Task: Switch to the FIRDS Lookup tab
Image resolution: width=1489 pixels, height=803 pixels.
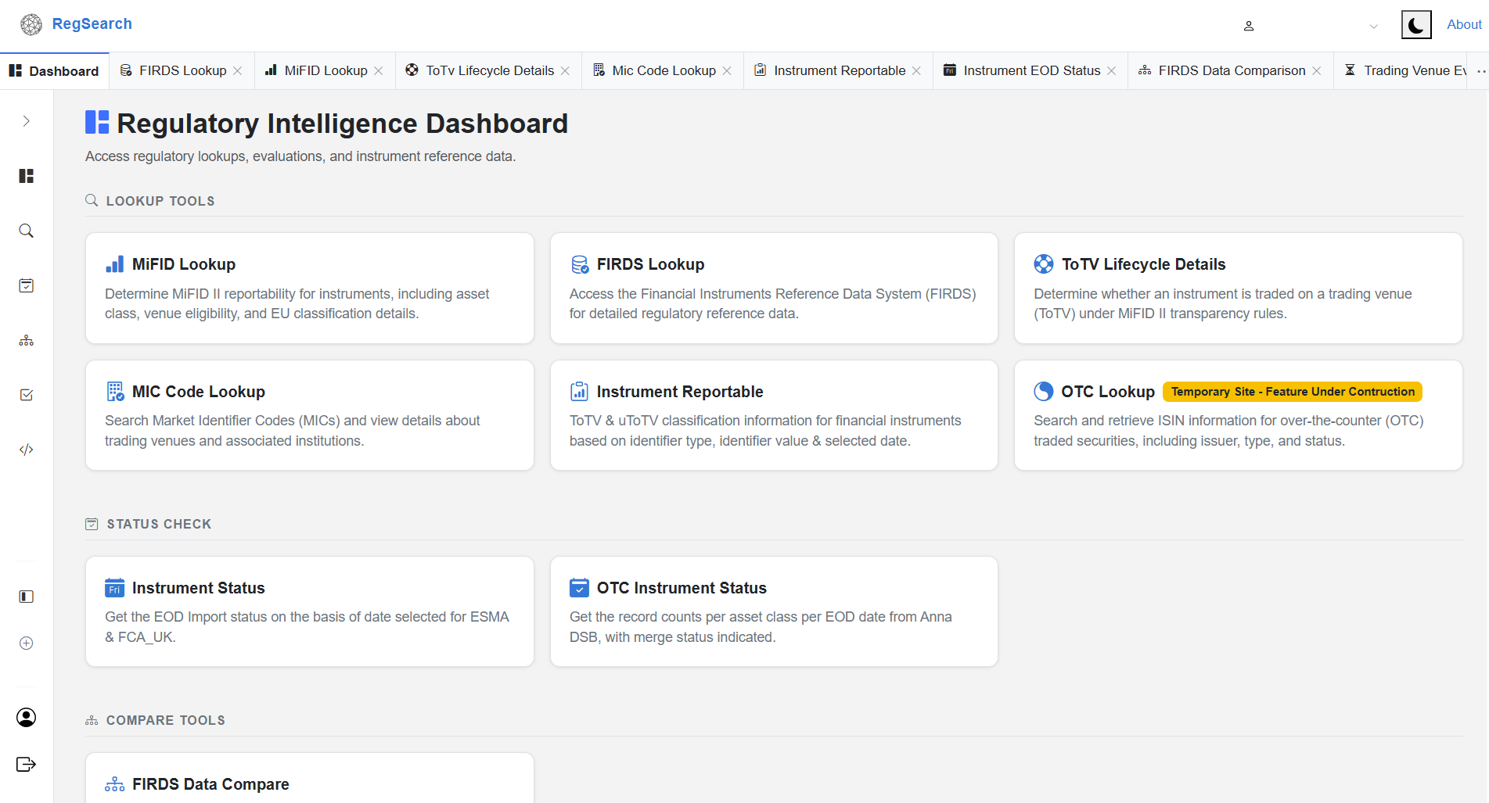Action: (x=174, y=70)
